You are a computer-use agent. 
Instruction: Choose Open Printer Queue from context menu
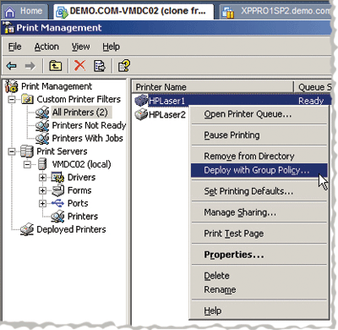click(x=259, y=114)
